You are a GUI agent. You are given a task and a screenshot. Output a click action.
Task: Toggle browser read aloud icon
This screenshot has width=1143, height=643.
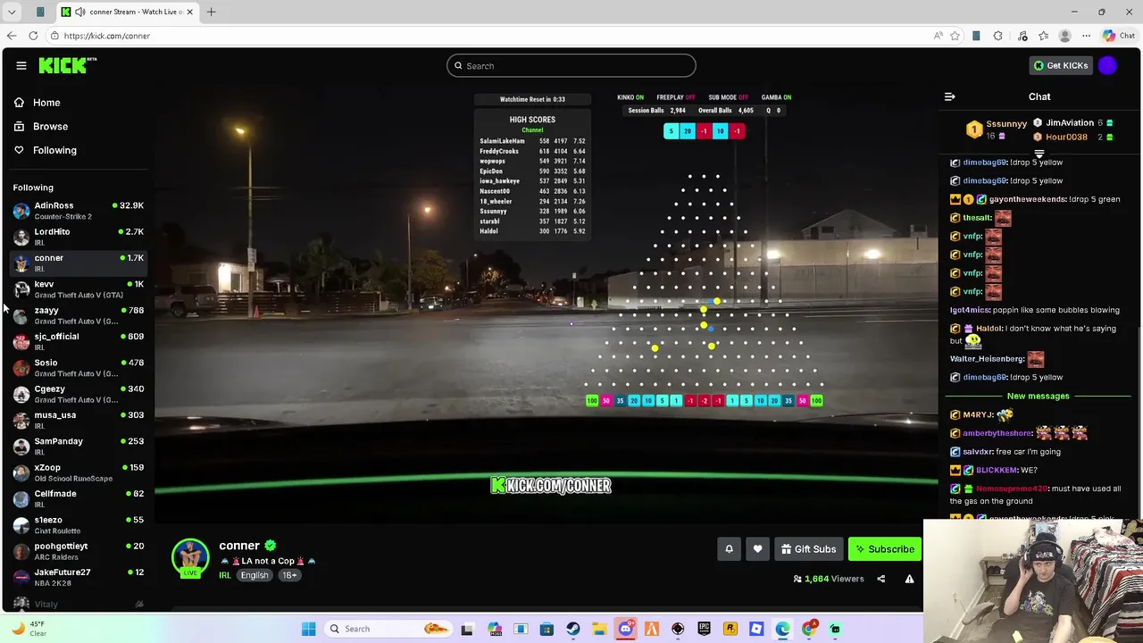938,36
